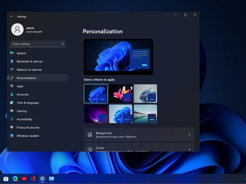Open Office from the taskbar

click(33, 178)
